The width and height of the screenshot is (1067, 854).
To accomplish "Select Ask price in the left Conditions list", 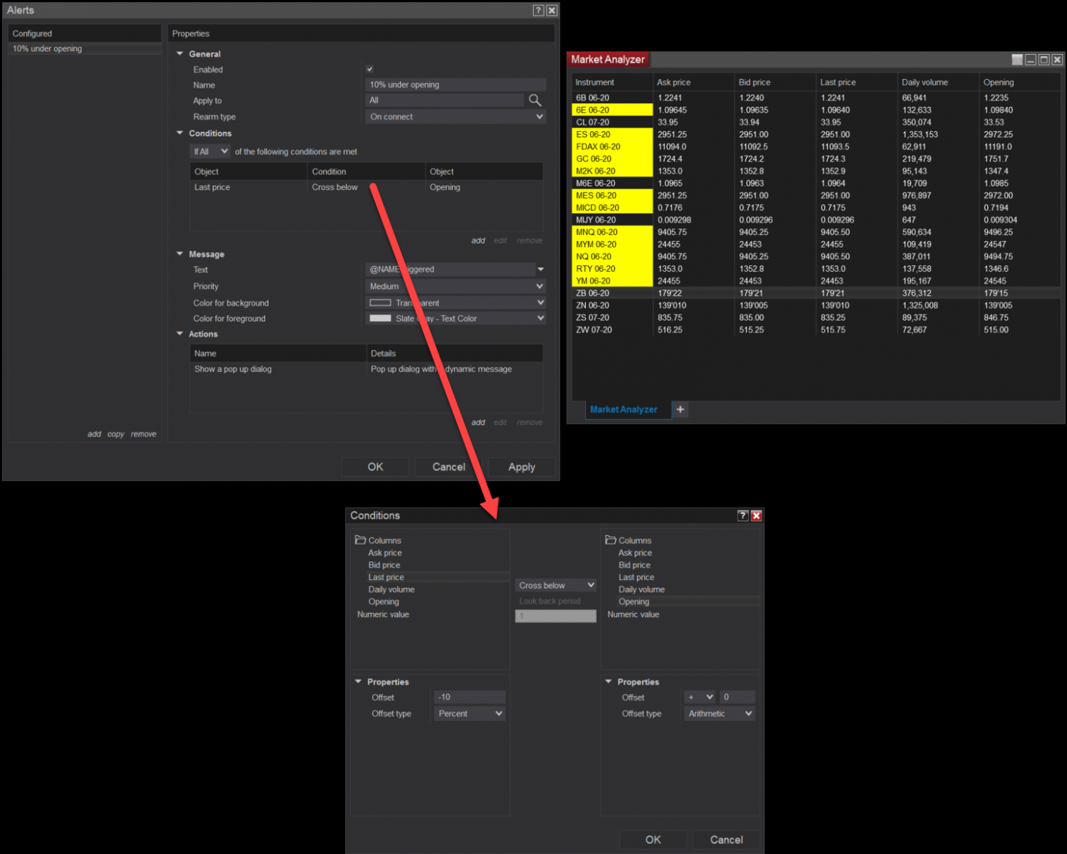I will [x=385, y=553].
